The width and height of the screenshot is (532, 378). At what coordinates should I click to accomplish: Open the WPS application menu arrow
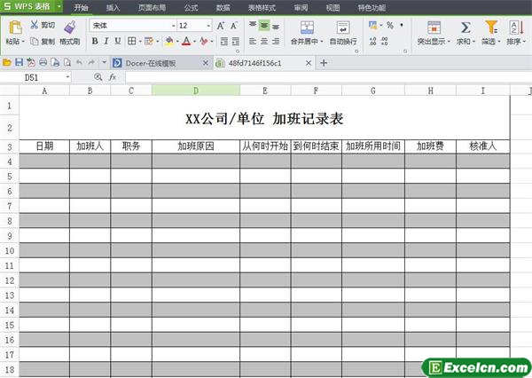(59, 6)
